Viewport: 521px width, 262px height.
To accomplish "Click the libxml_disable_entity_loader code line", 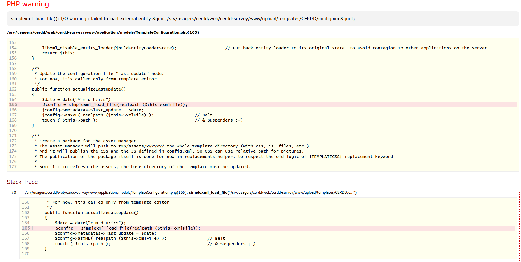I will pos(109,48).
